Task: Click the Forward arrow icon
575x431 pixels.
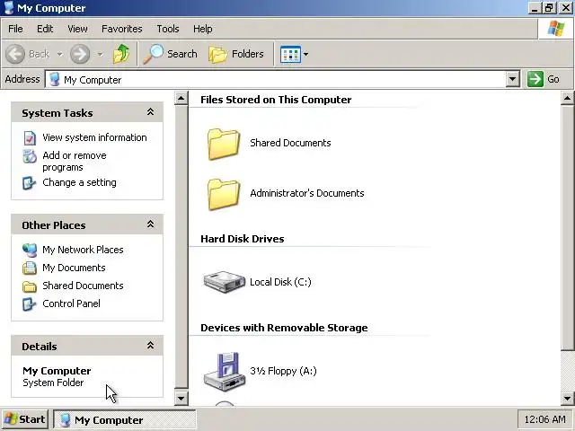Action: [x=80, y=54]
